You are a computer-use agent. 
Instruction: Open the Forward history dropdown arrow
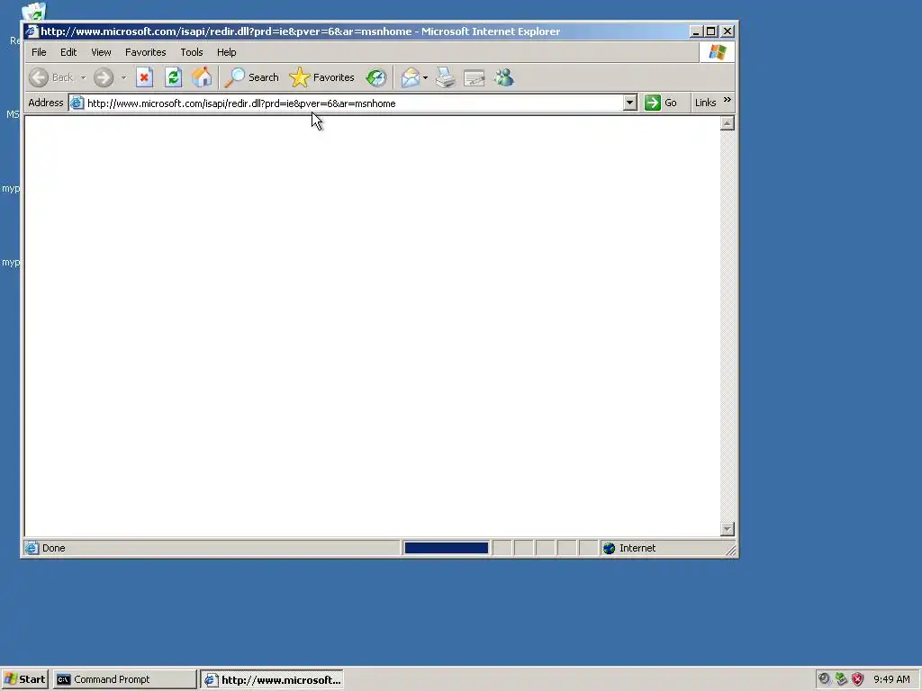coord(123,77)
